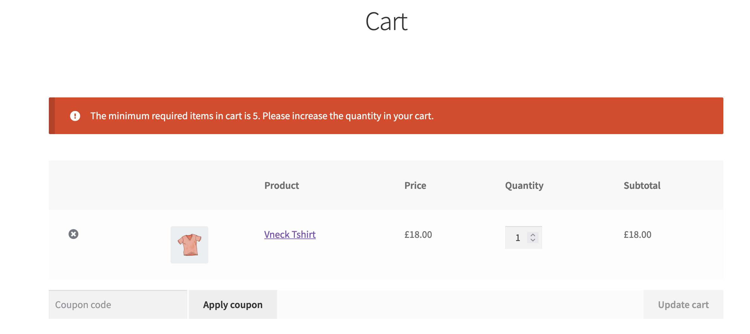The width and height of the screenshot is (750, 334).
Task: Open the Vneck Tshirt product thumbnail
Action: point(189,245)
